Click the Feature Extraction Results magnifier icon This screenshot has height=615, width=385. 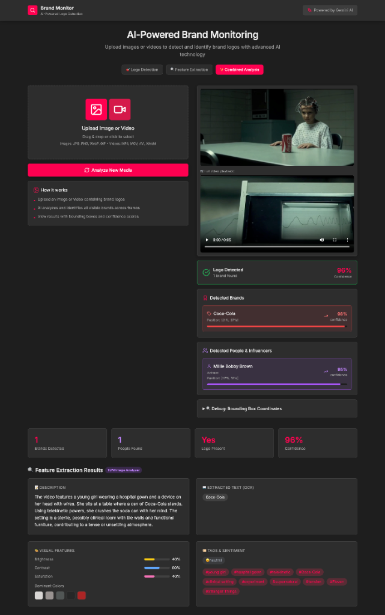[x=30, y=470]
